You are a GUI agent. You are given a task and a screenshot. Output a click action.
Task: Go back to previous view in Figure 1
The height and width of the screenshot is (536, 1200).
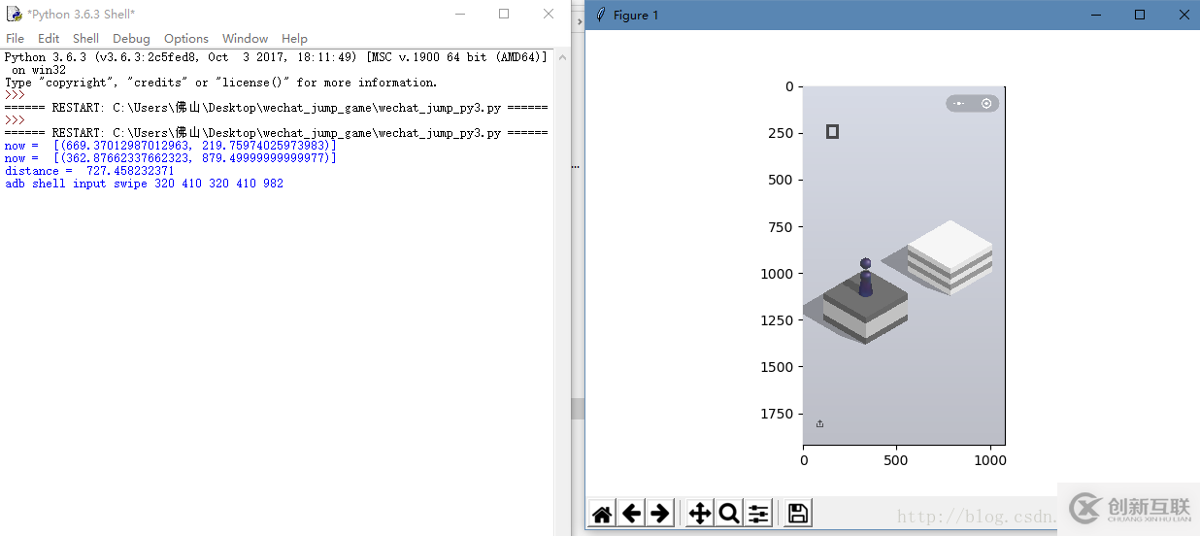pyautogui.click(x=631, y=514)
